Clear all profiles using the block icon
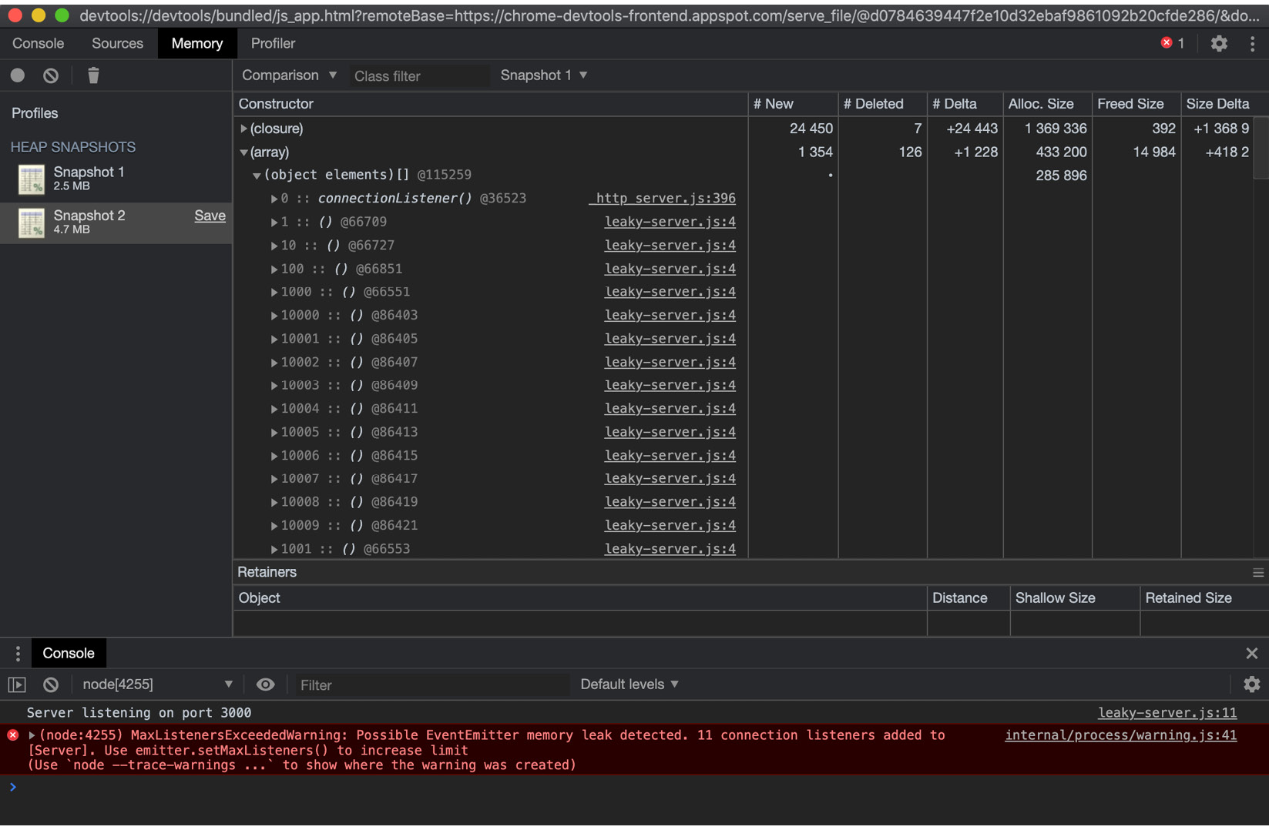Viewport: 1269px width, 830px height. (x=50, y=75)
